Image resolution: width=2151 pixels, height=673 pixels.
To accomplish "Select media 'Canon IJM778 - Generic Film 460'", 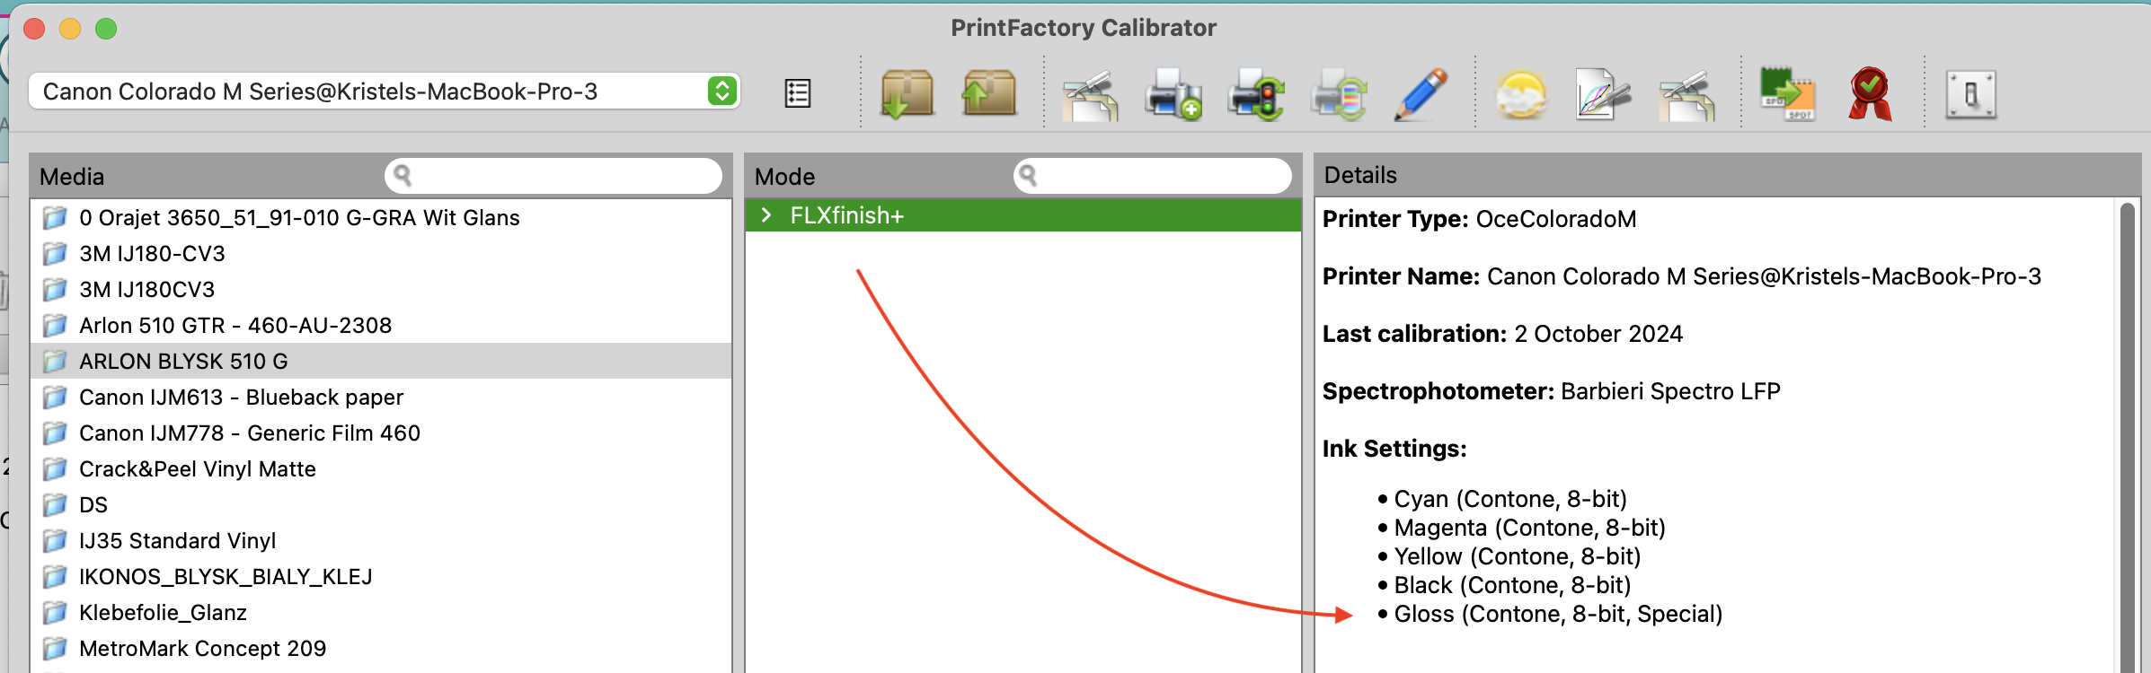I will [381, 433].
